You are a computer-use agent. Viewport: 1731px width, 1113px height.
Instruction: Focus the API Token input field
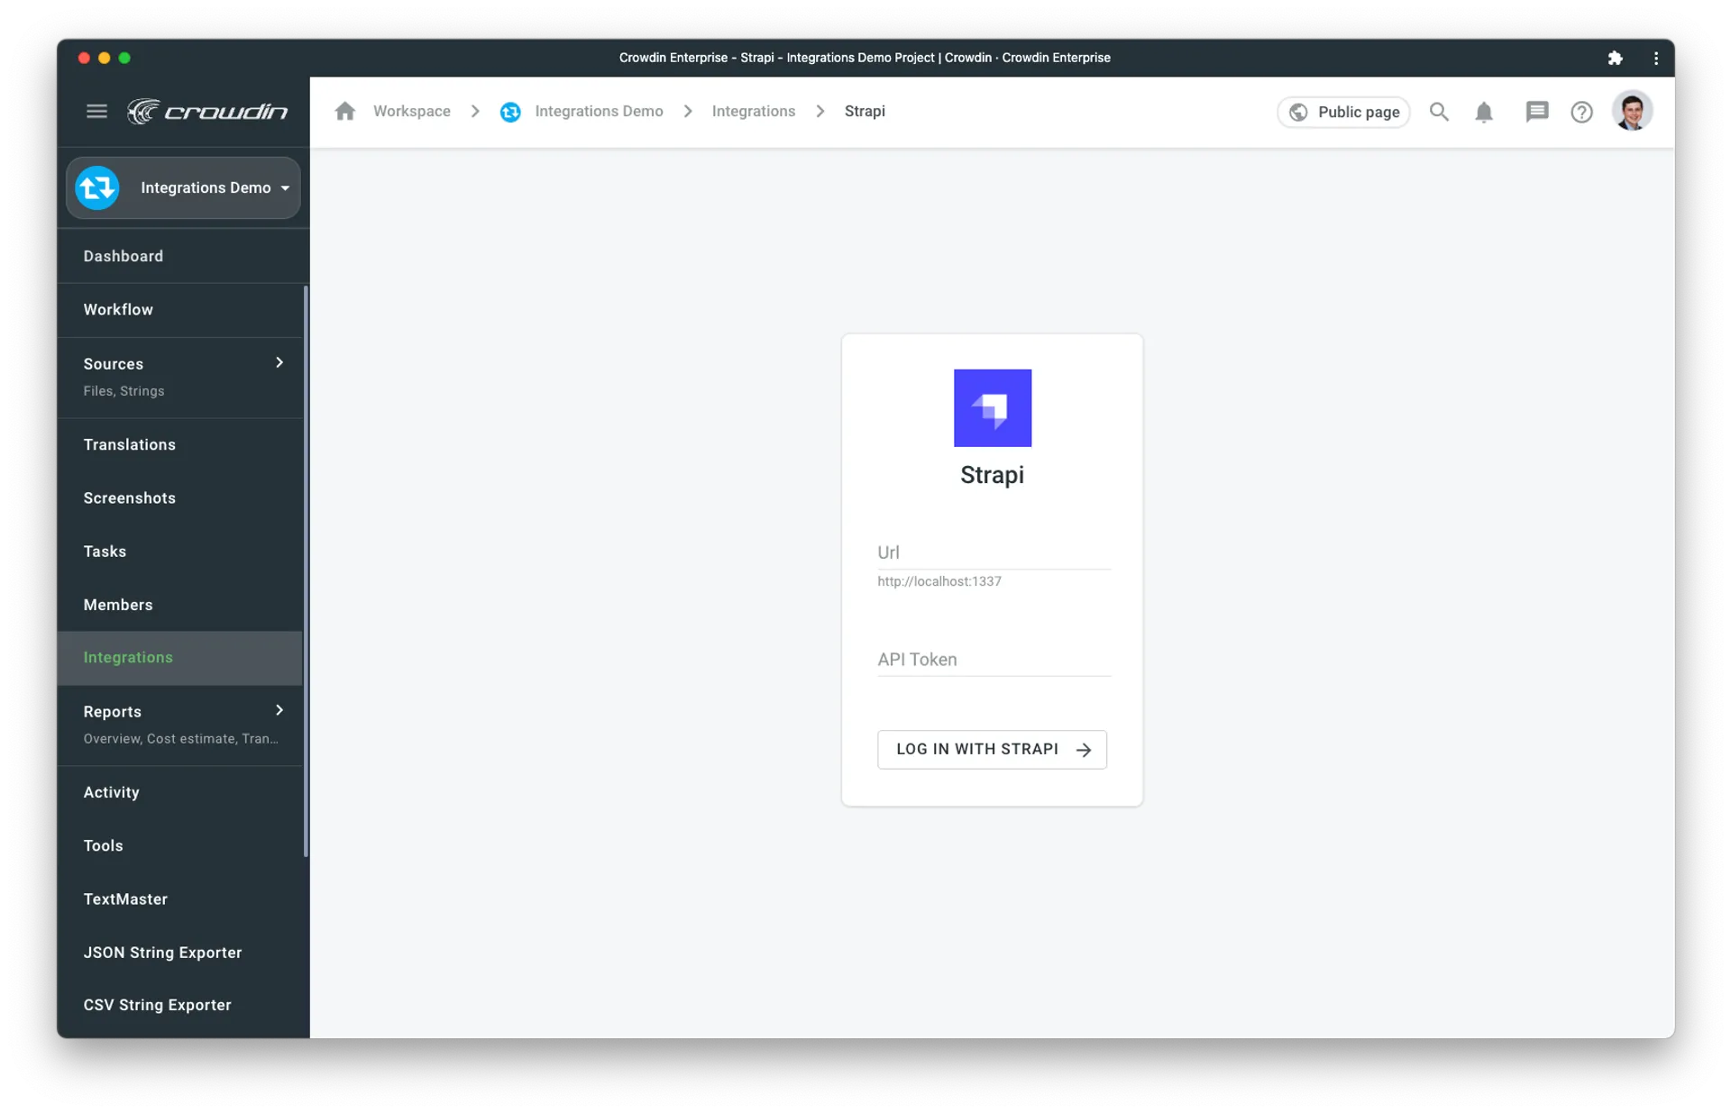click(994, 660)
